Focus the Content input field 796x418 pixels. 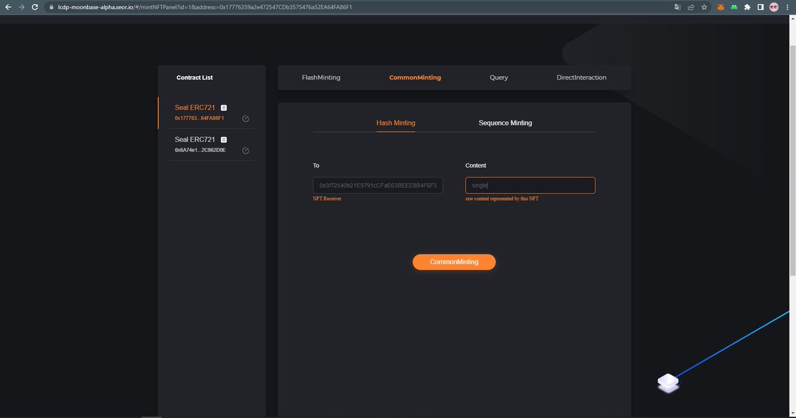click(531, 185)
